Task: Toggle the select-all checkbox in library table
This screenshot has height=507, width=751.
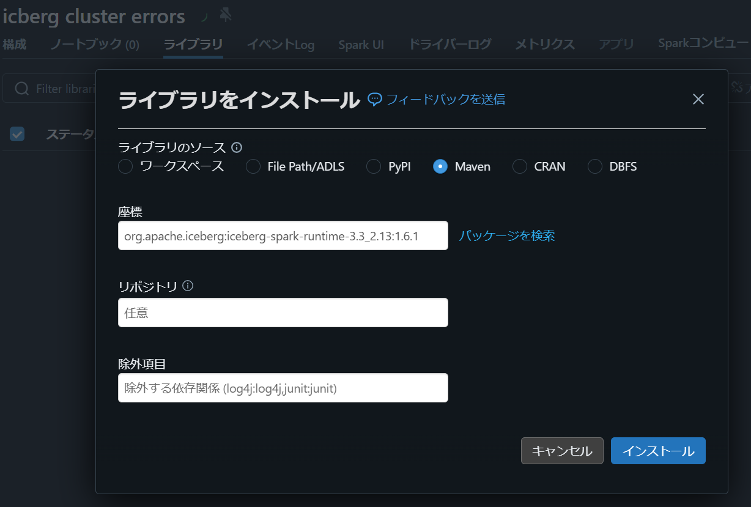Action: (17, 134)
